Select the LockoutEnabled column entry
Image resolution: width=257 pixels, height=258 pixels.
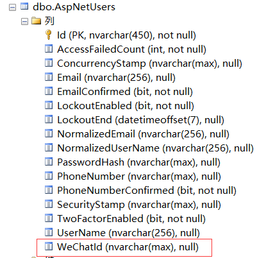click(x=126, y=106)
